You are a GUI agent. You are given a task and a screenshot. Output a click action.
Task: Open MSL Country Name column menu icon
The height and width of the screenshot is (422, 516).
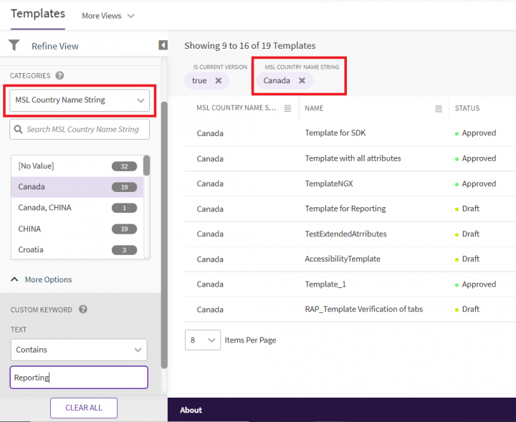pos(287,108)
